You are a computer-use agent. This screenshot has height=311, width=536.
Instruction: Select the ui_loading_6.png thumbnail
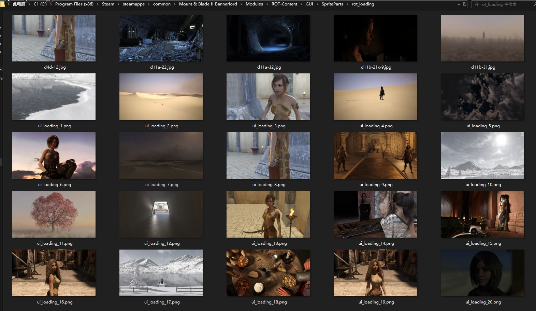[x=54, y=155]
